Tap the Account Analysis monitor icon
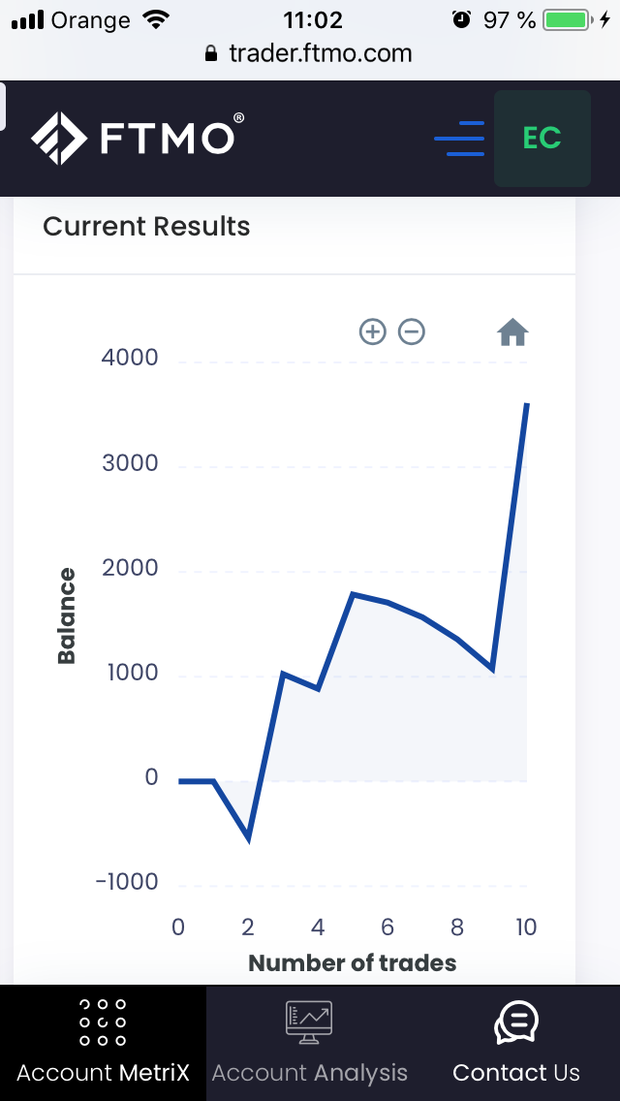Screen dimensions: 620x1101 click(x=309, y=1022)
